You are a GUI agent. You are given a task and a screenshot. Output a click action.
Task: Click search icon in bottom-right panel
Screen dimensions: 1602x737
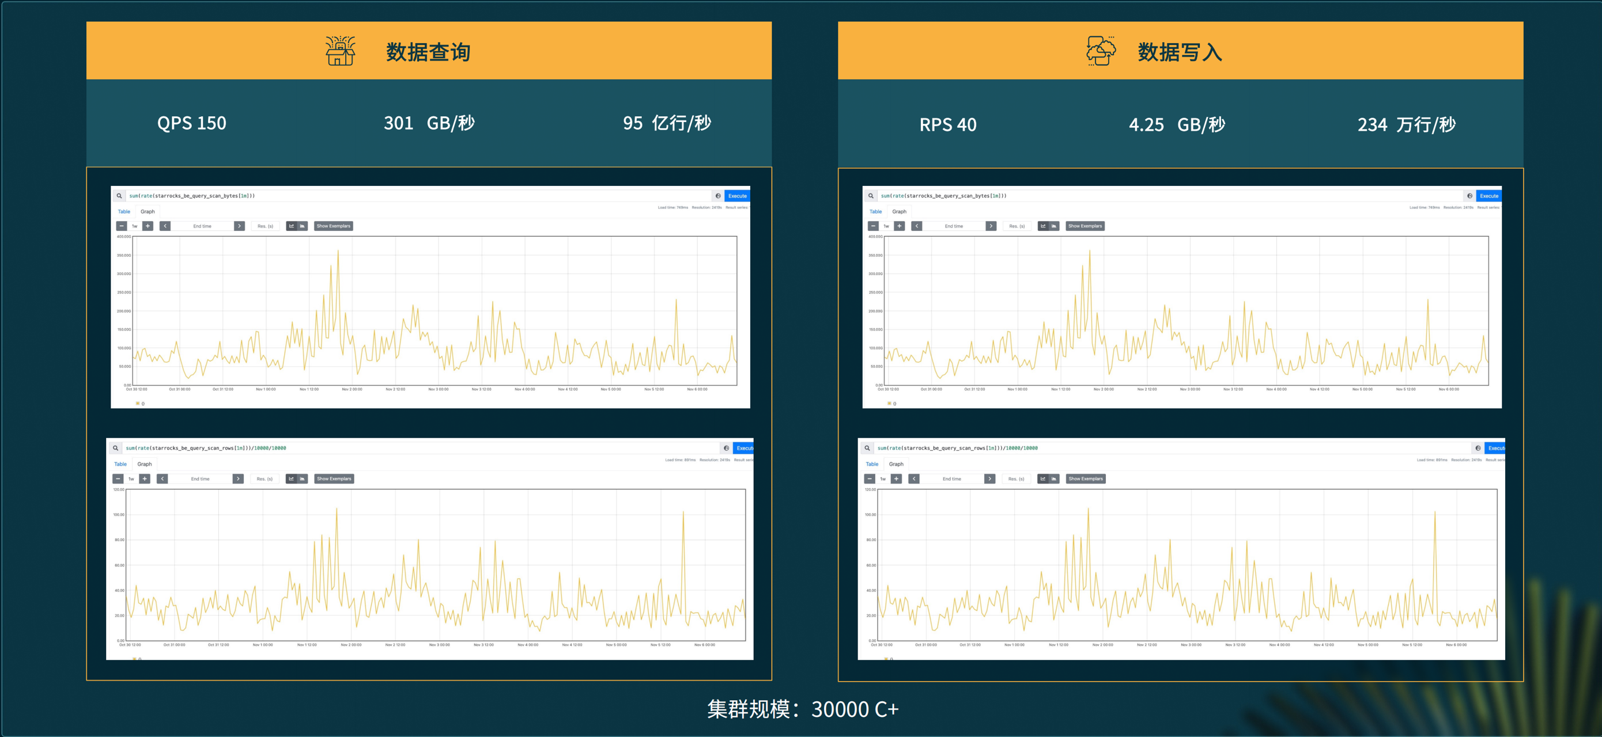[867, 448]
